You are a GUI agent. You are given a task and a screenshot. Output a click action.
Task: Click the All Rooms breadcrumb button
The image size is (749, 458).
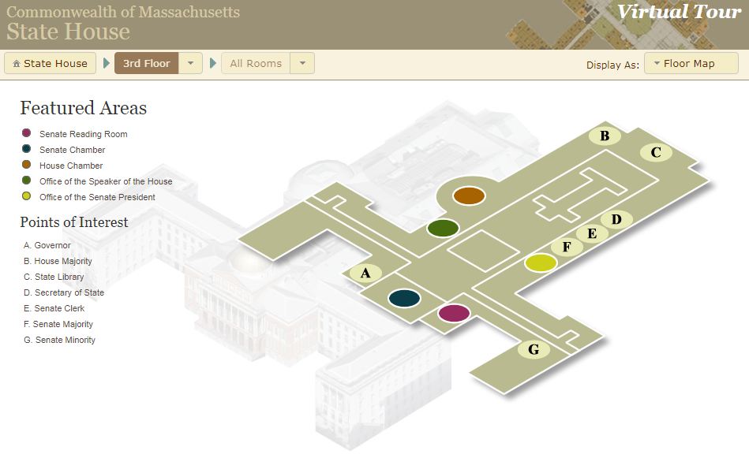[x=256, y=63]
